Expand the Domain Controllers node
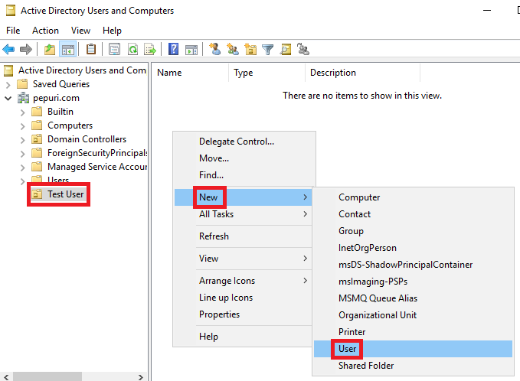This screenshot has width=520, height=381. (x=22, y=140)
